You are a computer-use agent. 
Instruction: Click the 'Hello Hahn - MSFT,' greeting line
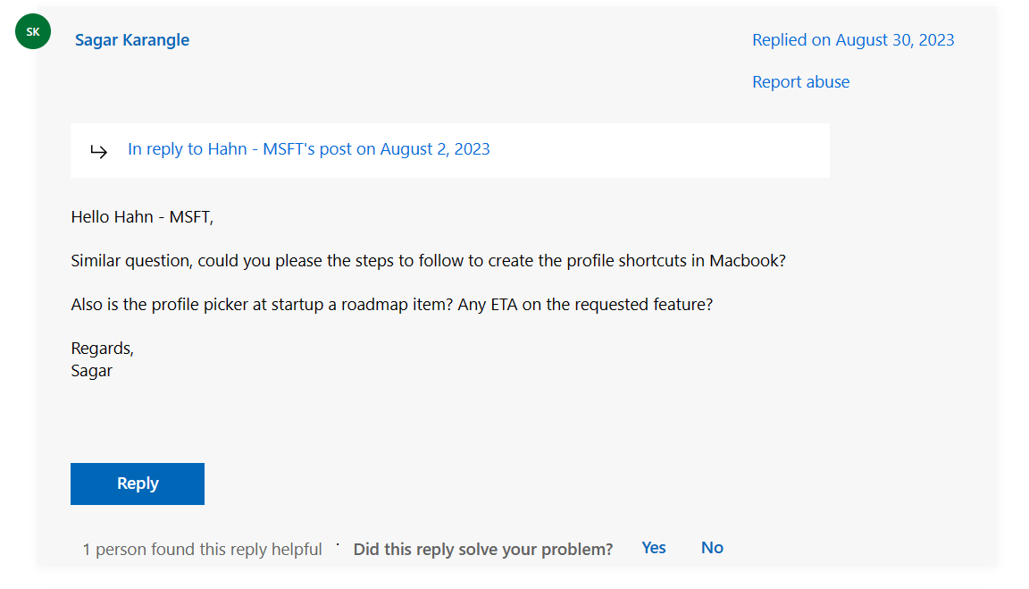(142, 217)
